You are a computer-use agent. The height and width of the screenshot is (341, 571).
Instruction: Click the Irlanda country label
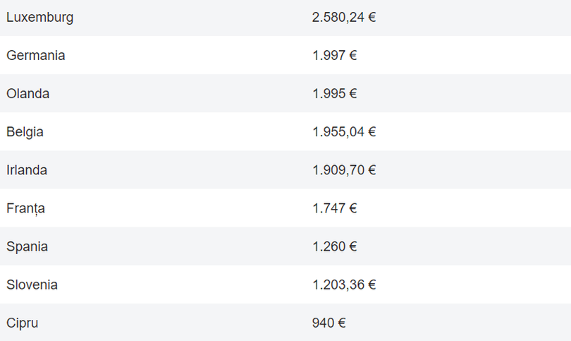(x=27, y=170)
